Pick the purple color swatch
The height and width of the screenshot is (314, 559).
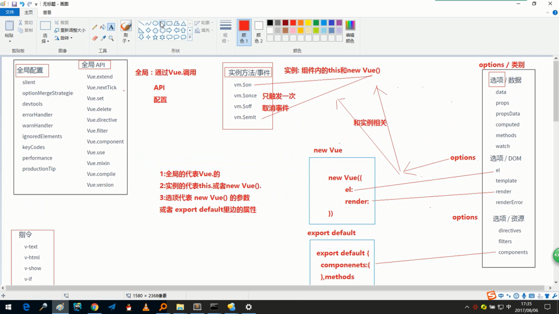pos(339,23)
